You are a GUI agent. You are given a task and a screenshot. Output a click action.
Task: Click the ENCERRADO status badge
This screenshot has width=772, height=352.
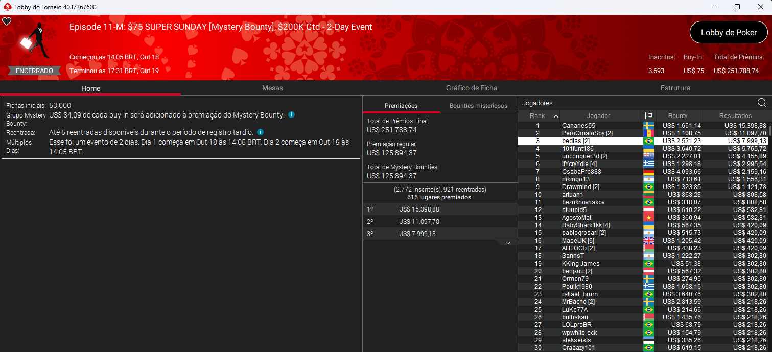pyautogui.click(x=34, y=71)
